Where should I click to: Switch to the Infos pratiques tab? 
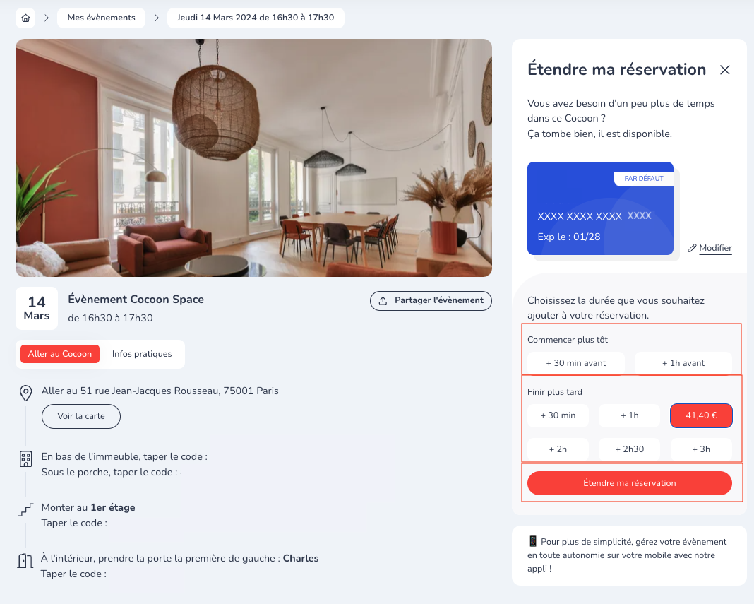142,354
